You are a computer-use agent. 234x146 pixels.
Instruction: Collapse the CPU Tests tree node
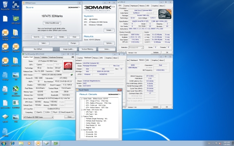click(x=82, y=110)
